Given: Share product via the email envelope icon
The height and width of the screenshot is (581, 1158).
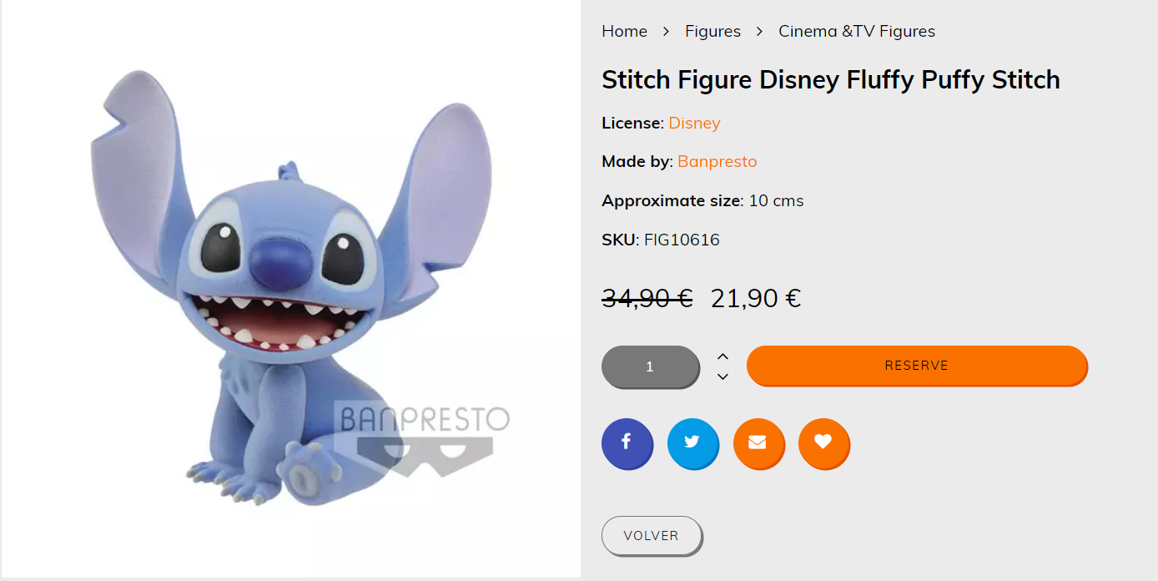Looking at the screenshot, I should coord(758,443).
